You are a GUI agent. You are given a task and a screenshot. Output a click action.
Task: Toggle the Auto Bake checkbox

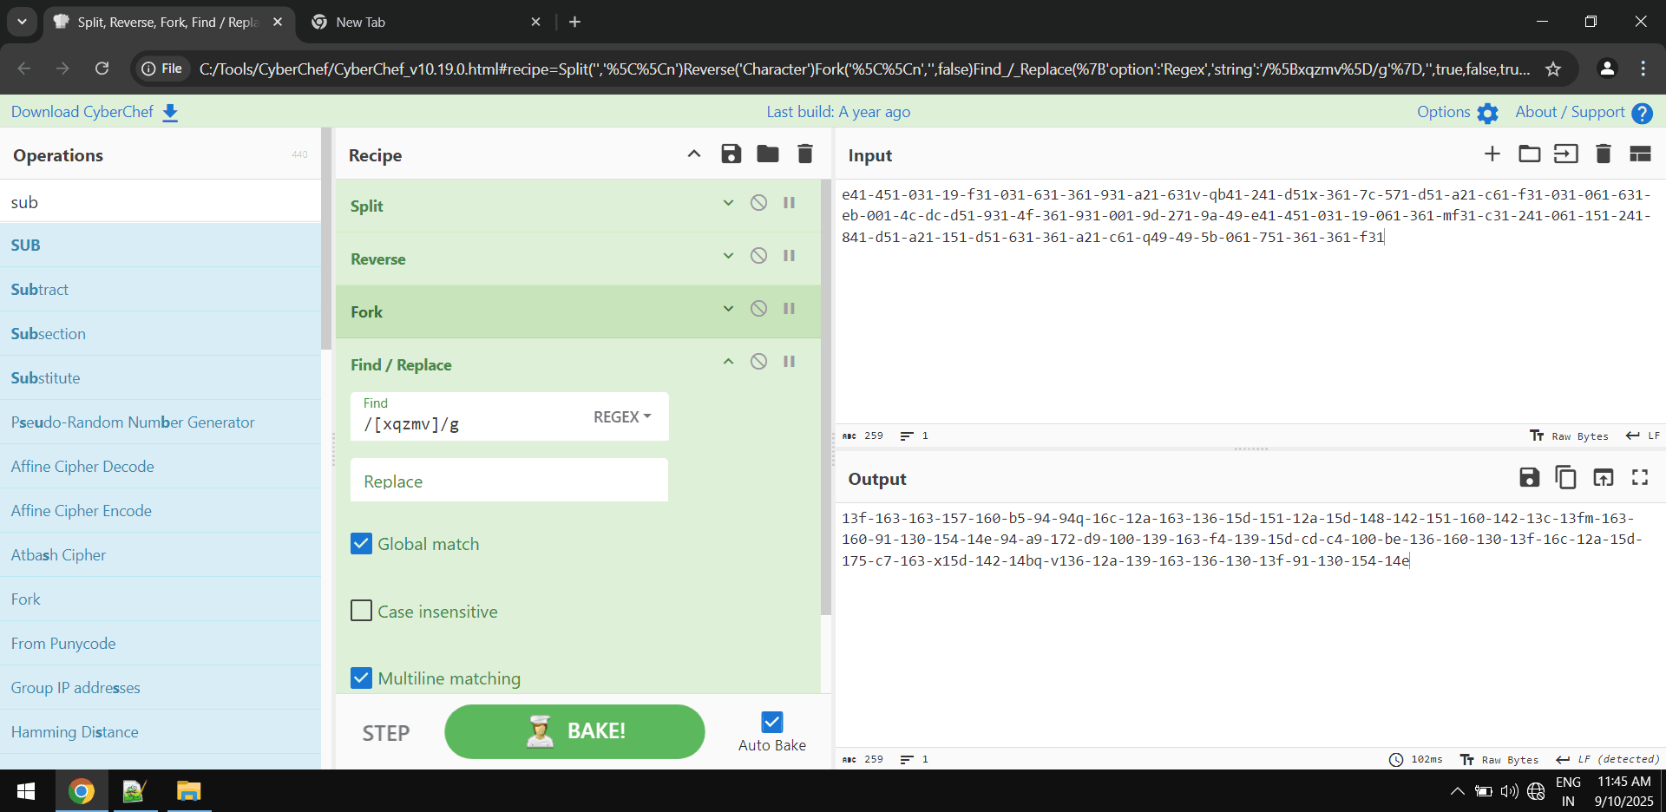[x=772, y=722]
